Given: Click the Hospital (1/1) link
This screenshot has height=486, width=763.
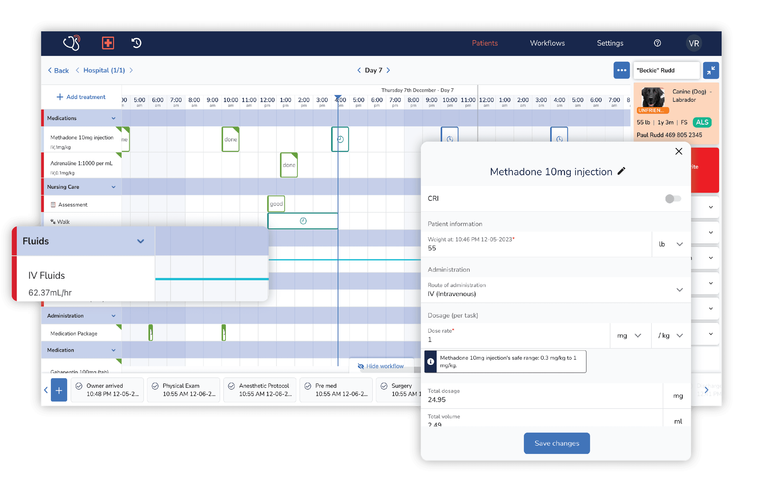Looking at the screenshot, I should click(104, 70).
